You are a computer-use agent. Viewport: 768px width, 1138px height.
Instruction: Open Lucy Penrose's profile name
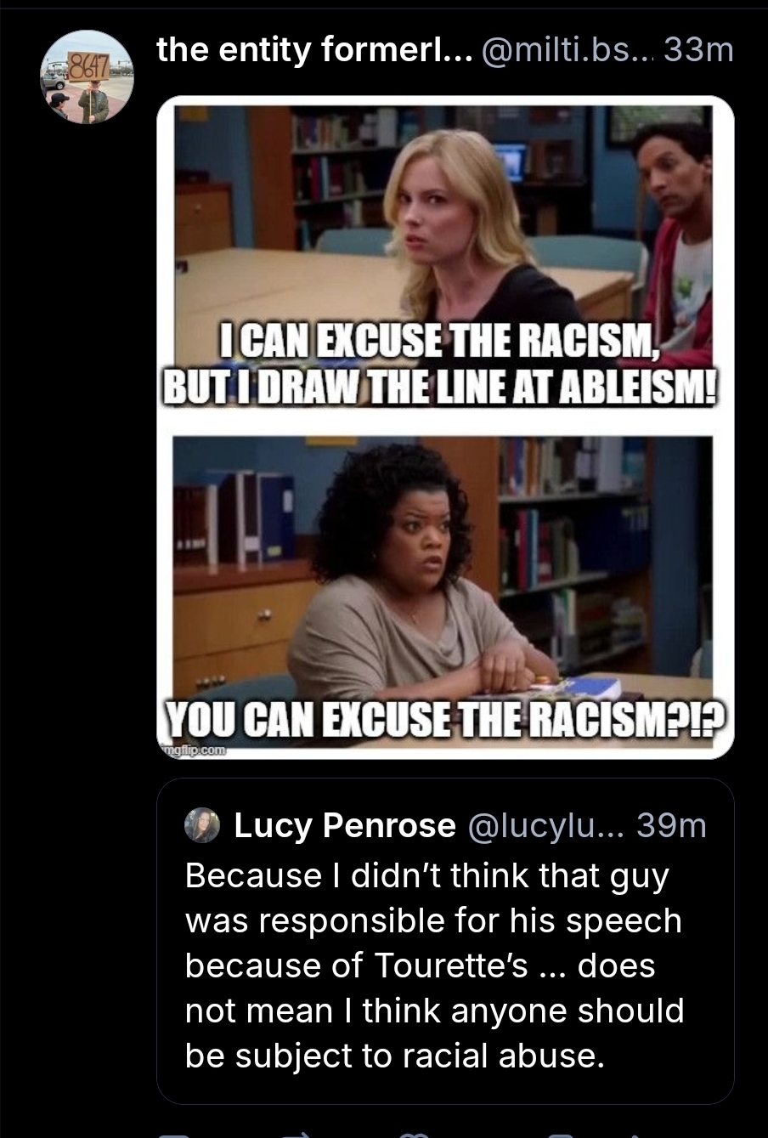click(344, 825)
